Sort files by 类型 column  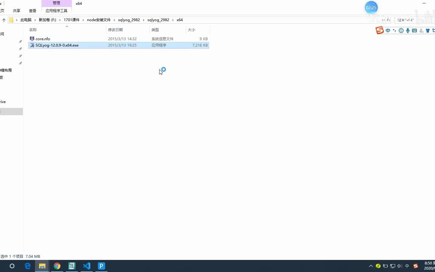point(155,30)
